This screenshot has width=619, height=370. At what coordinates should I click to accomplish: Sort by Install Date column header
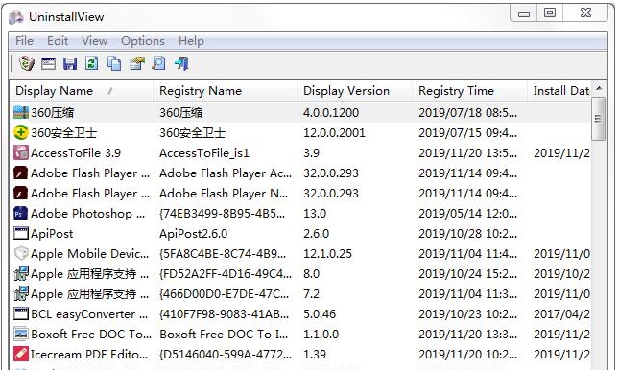click(559, 91)
